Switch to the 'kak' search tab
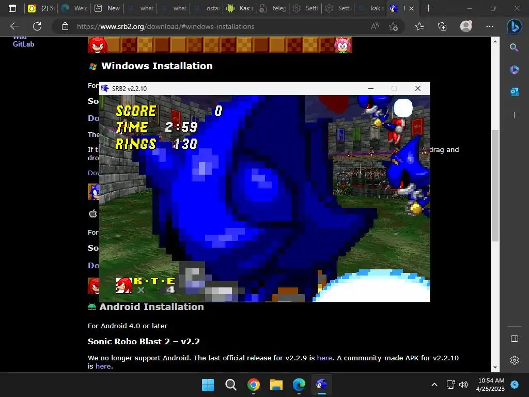The height and width of the screenshot is (397, 529). click(x=370, y=8)
